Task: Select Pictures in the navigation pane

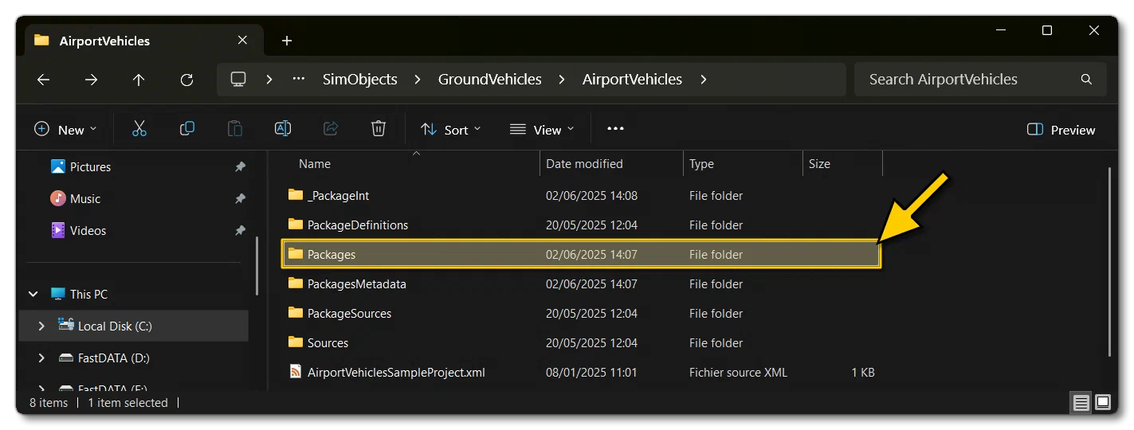Action: 89,167
